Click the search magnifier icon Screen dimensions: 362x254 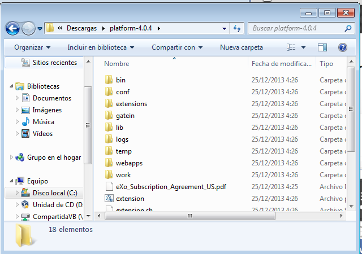tap(348, 28)
